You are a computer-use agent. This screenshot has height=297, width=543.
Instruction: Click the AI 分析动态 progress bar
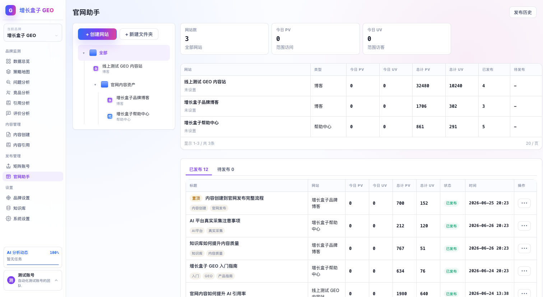[33, 265]
